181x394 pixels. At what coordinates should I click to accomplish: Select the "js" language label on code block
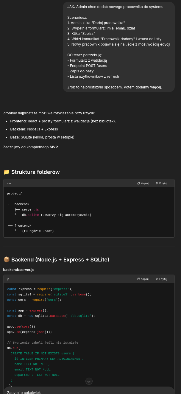tap(8, 279)
